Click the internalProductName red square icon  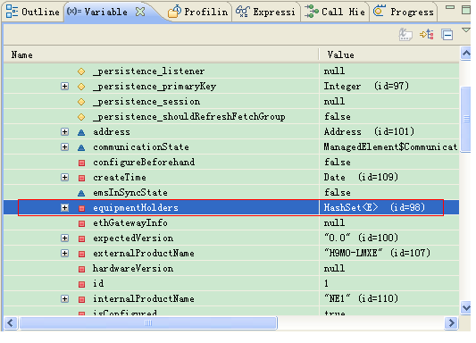pyautogui.click(x=81, y=299)
